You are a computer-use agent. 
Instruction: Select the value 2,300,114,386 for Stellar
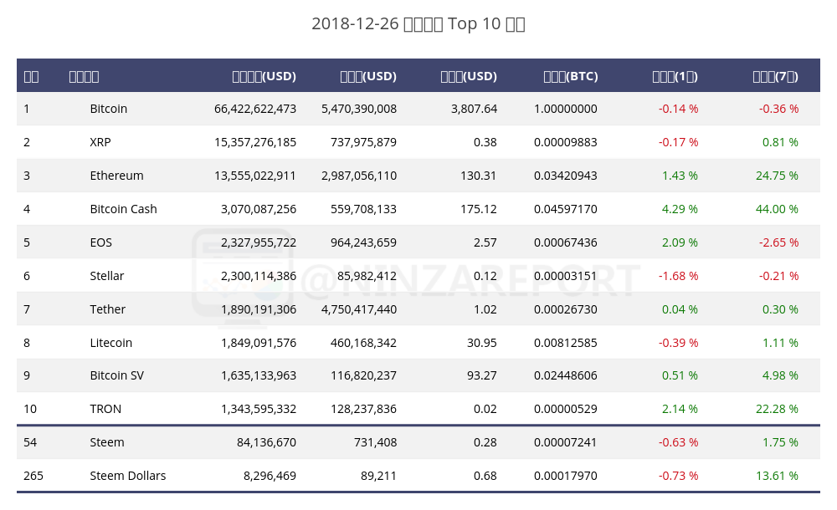(259, 276)
